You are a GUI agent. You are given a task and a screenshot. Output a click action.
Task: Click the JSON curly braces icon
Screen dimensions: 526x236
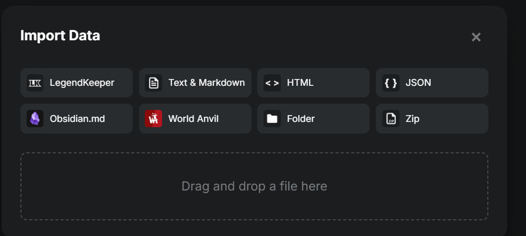pos(391,83)
